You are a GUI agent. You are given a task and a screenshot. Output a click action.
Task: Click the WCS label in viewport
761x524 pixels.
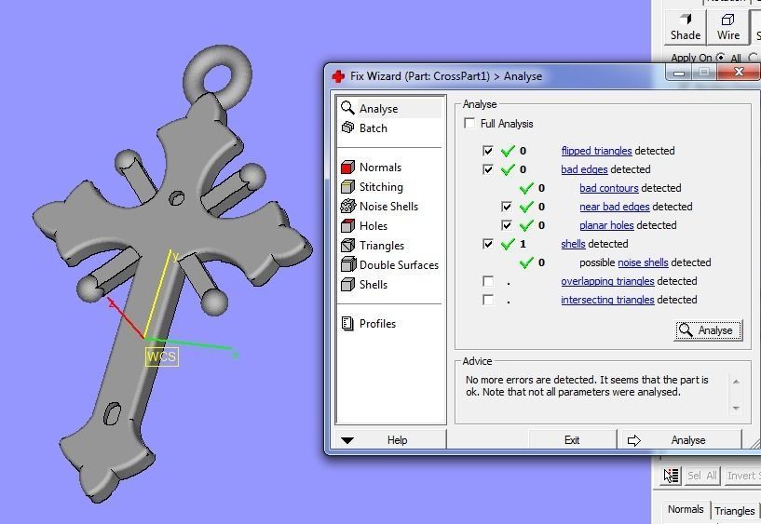click(x=162, y=356)
